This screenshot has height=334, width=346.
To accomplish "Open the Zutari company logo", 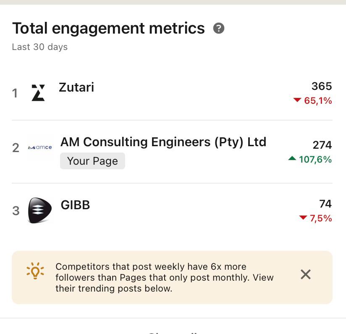I will point(38,93).
